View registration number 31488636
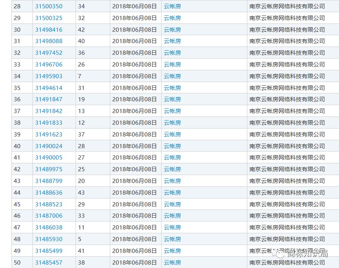 [49, 193]
